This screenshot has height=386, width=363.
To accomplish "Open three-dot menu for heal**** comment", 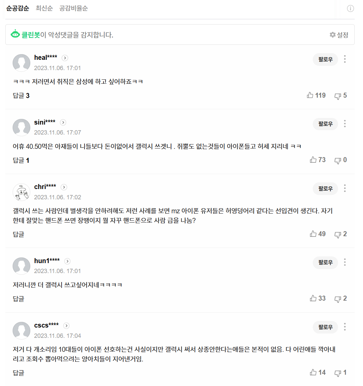I will [x=345, y=59].
